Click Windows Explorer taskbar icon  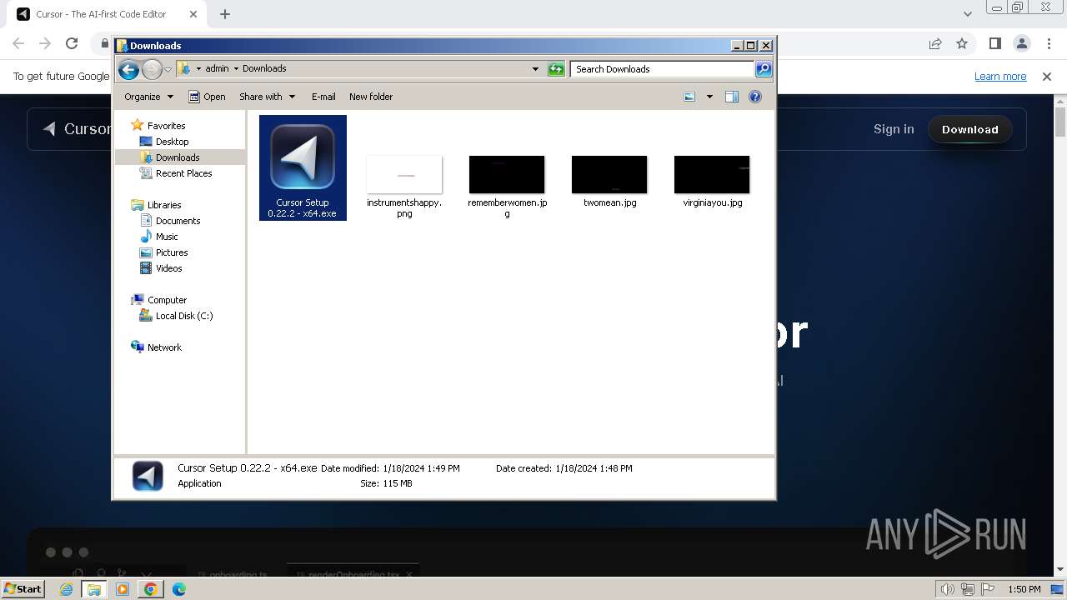click(94, 589)
